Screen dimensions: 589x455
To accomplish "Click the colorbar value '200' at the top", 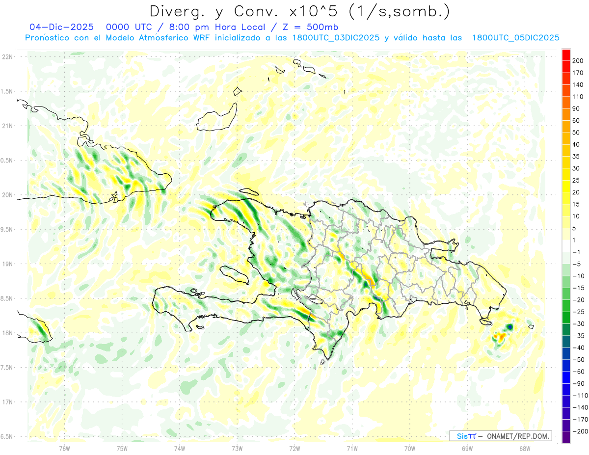I will [578, 61].
